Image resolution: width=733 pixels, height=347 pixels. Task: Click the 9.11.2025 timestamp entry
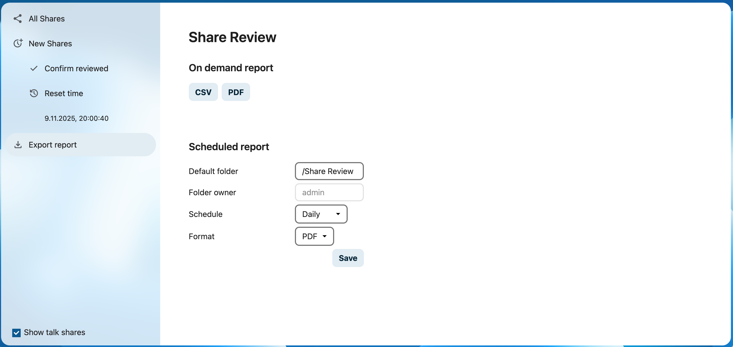point(76,118)
